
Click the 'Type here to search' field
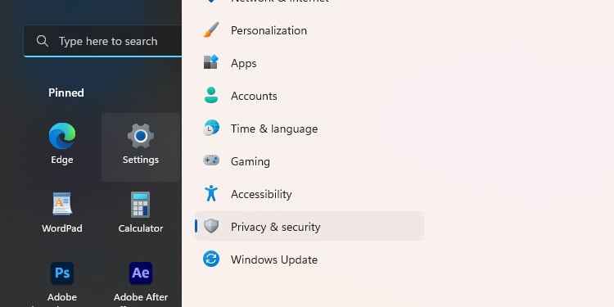102,41
